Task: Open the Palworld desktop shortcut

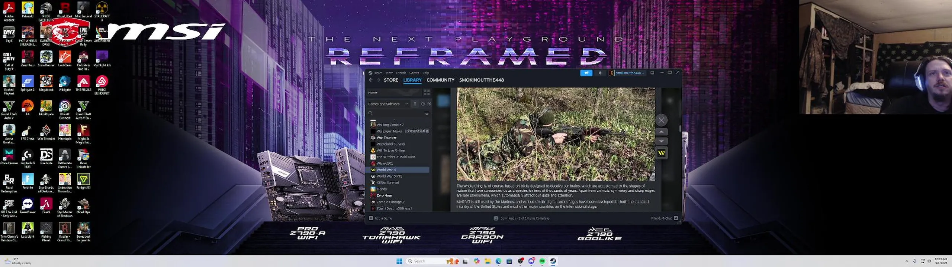Action: (x=28, y=10)
